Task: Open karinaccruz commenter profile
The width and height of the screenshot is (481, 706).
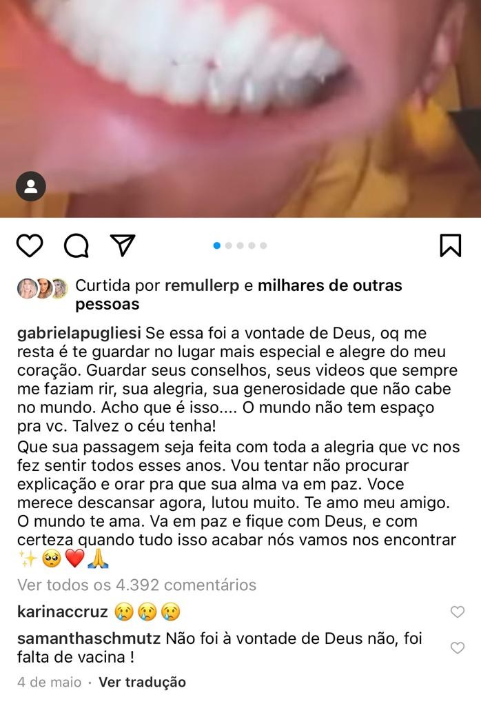Action: (x=63, y=612)
